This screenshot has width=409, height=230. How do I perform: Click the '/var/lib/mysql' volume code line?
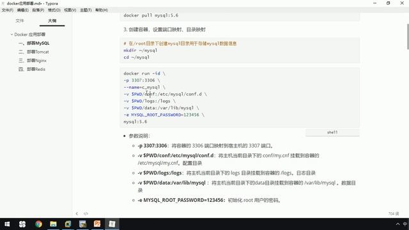[161, 108]
